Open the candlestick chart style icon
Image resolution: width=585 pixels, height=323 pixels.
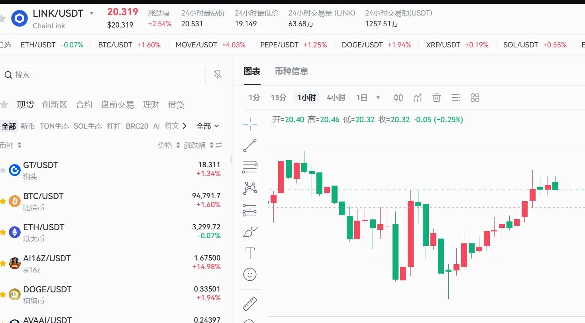(398, 98)
